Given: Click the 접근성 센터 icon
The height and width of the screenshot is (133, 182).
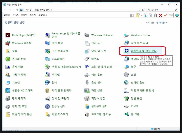Looking at the screenshot, I should click(x=47, y=106).
